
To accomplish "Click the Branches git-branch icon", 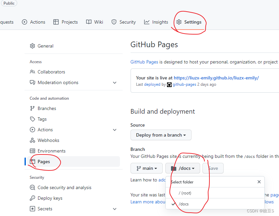I will tap(32, 108).
